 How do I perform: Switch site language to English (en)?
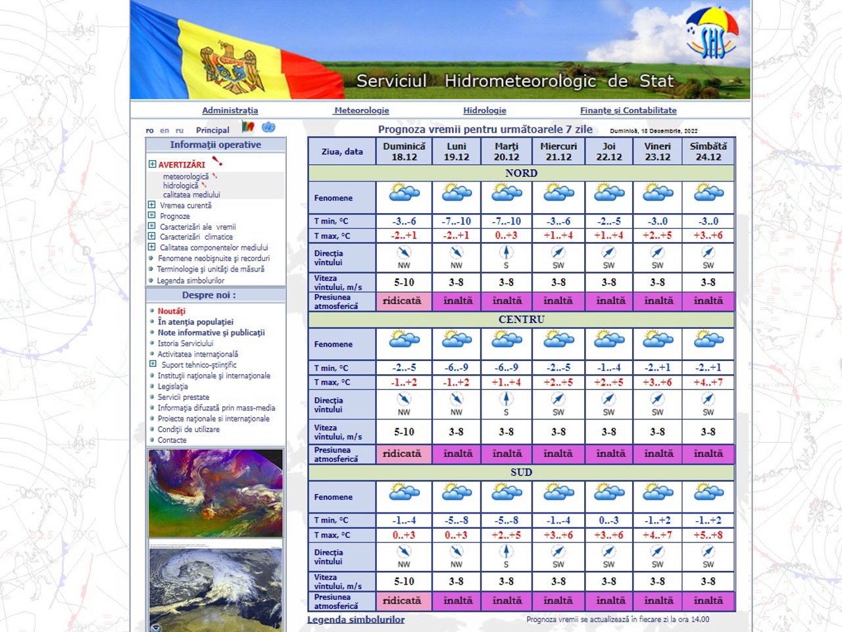click(x=164, y=131)
